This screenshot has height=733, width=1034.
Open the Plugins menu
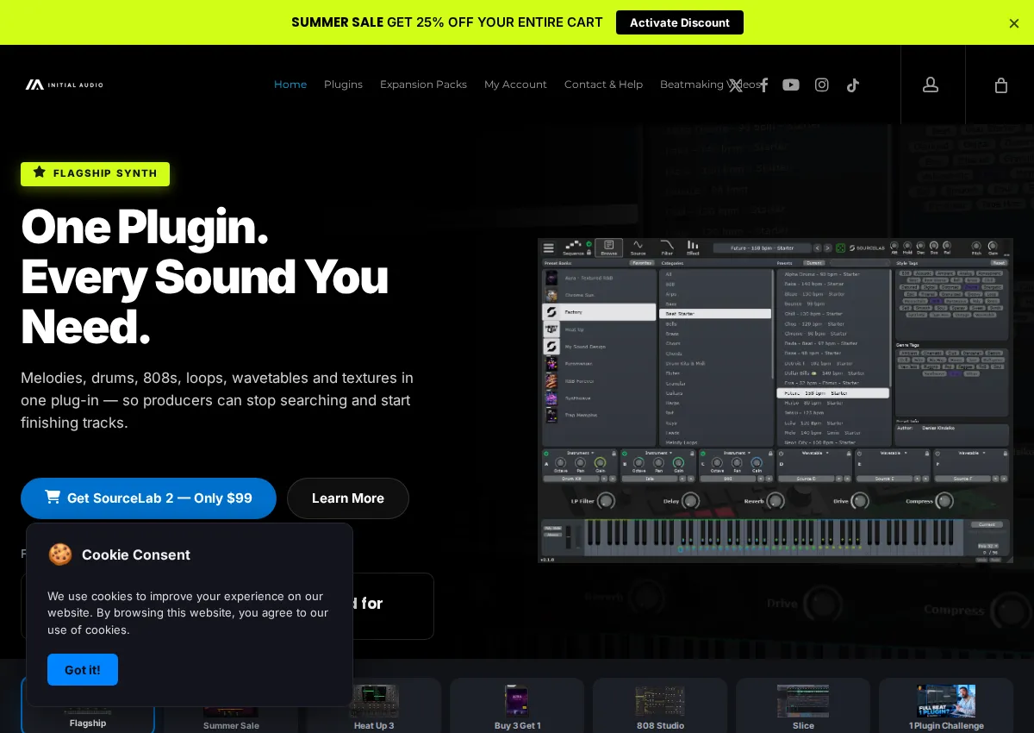pos(343,85)
